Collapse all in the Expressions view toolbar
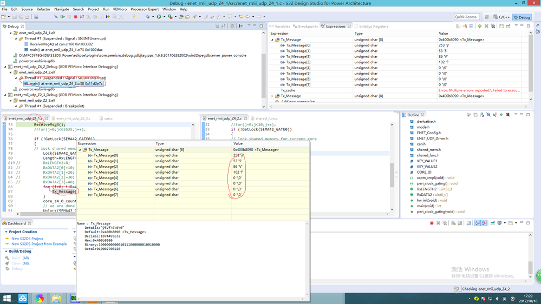This screenshot has width=541, height=304. tap(471, 26)
